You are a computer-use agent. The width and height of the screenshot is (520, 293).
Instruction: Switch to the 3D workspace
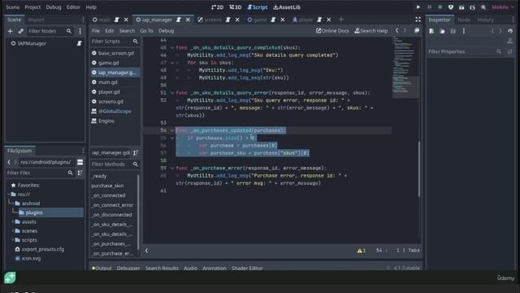[236, 7]
